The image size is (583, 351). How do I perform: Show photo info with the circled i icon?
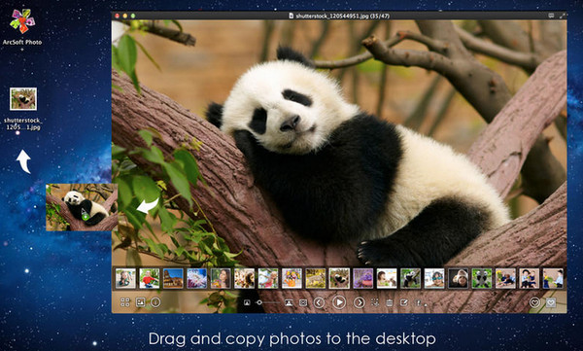[155, 302]
